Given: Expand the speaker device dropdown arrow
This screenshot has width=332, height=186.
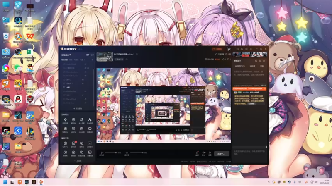Looking at the screenshot, I should click(x=129, y=153).
